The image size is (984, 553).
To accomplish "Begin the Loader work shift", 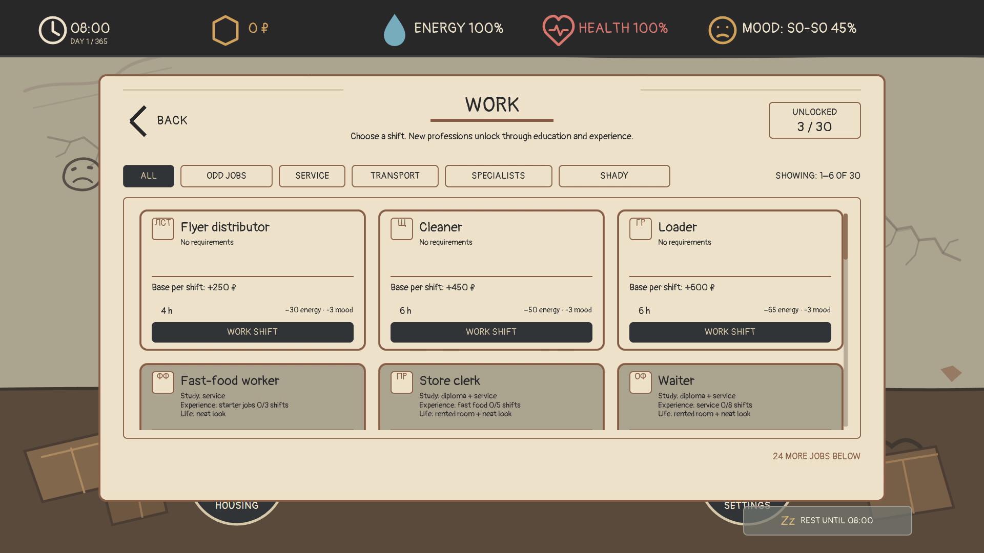I will coord(730,332).
